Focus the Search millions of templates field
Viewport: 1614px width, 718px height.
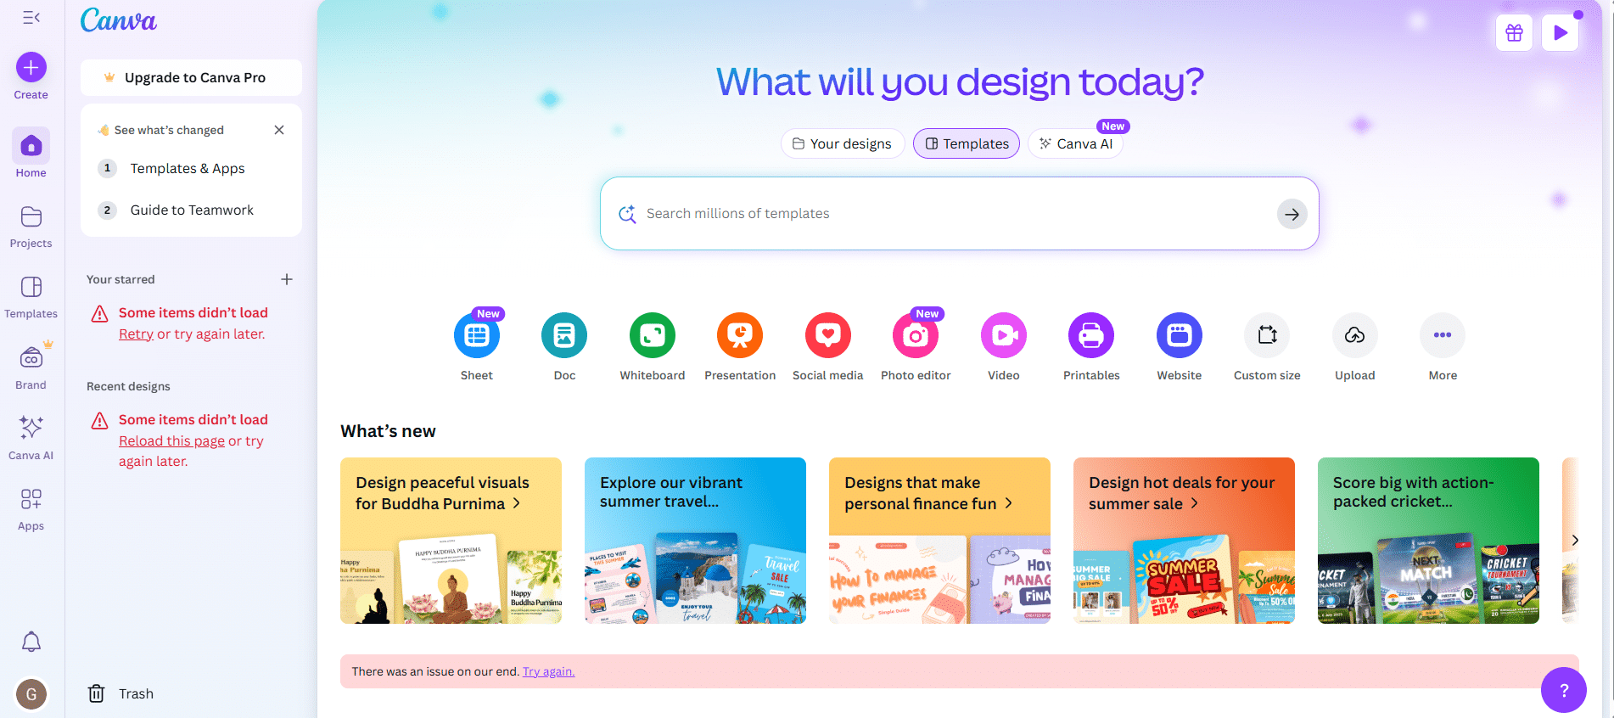pos(960,213)
